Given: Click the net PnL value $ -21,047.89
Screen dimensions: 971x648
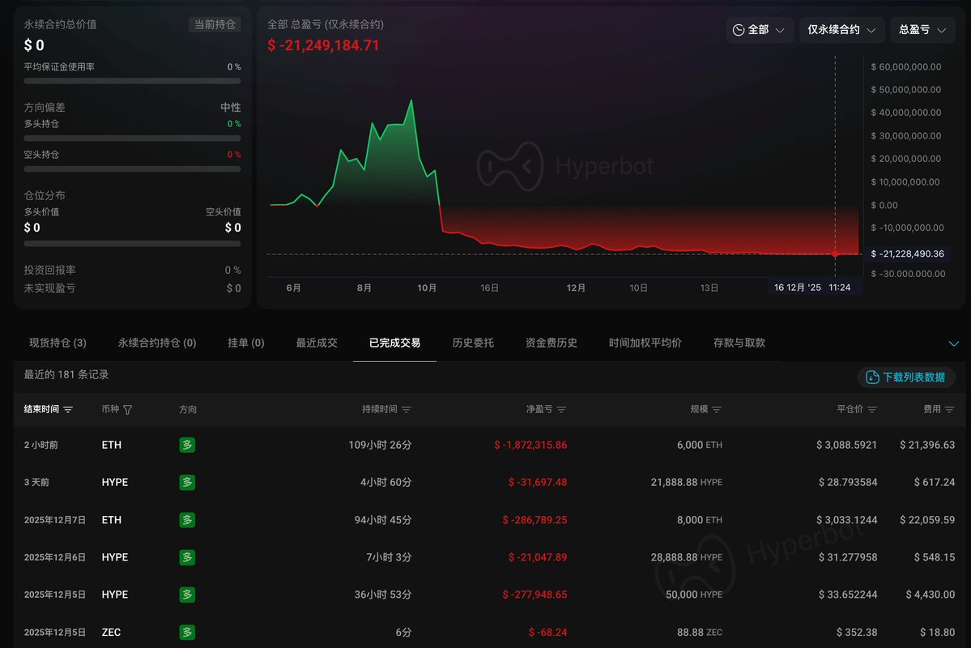Looking at the screenshot, I should pyautogui.click(x=538, y=557).
